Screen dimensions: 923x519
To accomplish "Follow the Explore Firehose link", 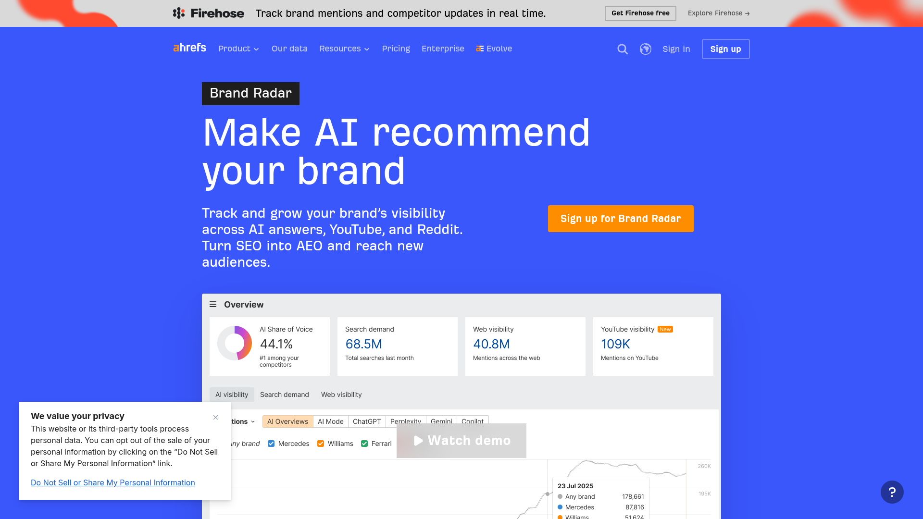I will click(x=719, y=13).
